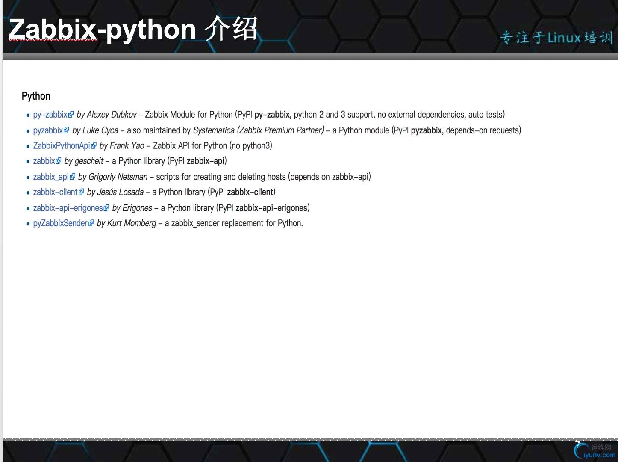Click bold PyPI name "pyzabbix"
This screenshot has width=618, height=462.
426,130
